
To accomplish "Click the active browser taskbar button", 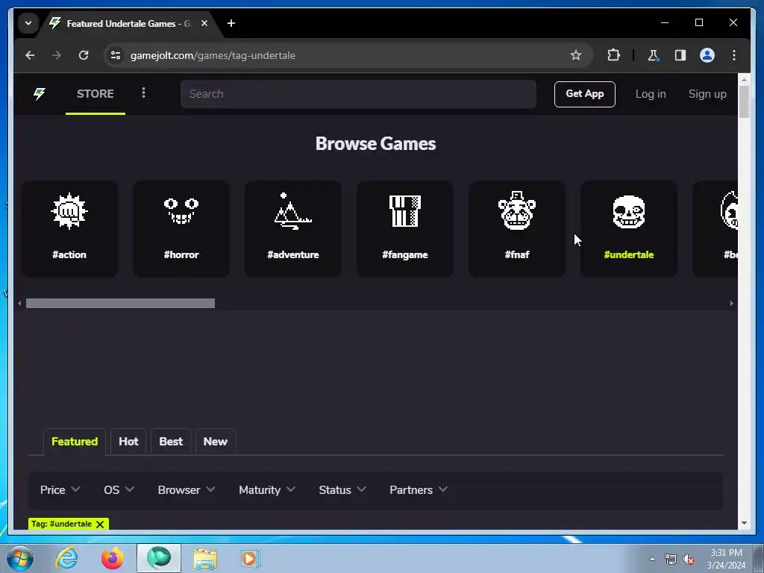I will point(159,558).
